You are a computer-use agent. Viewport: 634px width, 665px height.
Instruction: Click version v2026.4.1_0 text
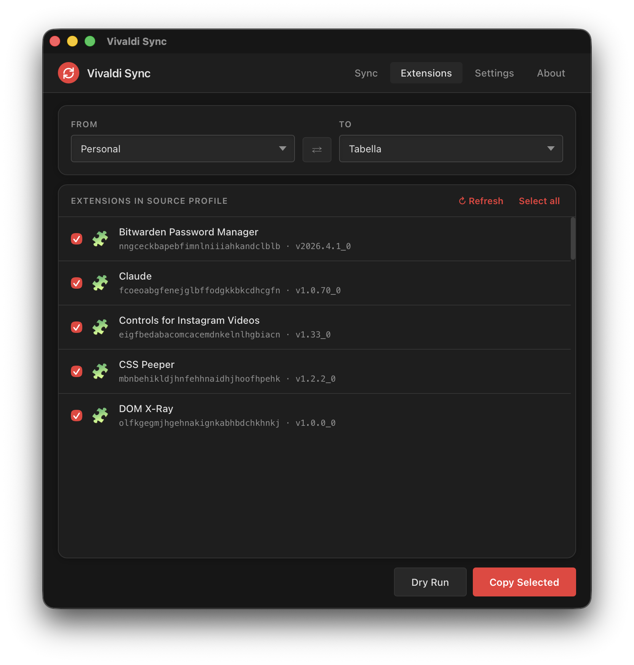[323, 246]
